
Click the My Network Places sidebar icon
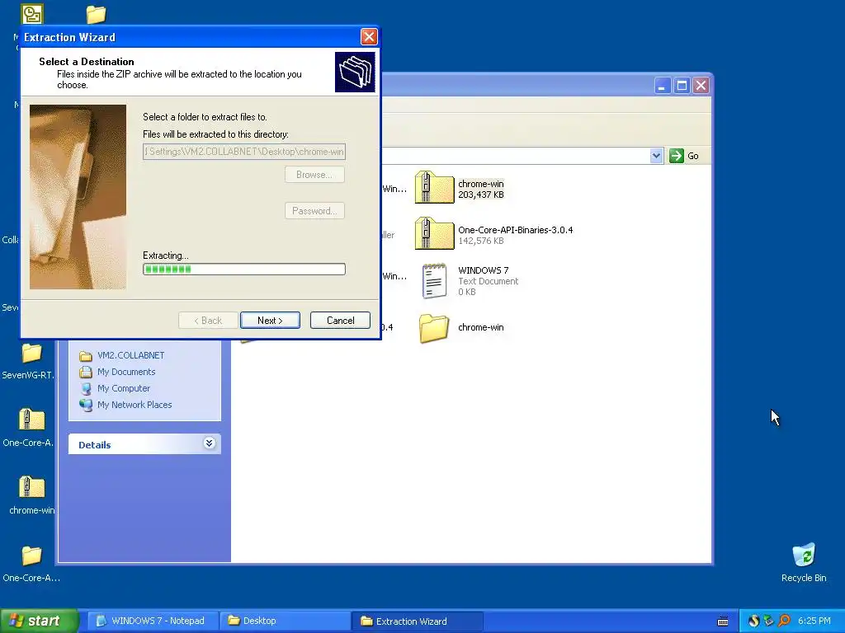pyautogui.click(x=86, y=405)
